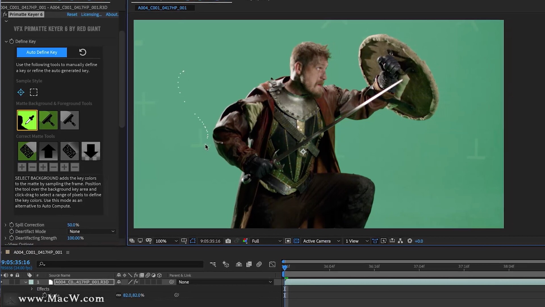Toggle the Spill Correction stopwatch
The image size is (545, 307).
pyautogui.click(x=11, y=225)
